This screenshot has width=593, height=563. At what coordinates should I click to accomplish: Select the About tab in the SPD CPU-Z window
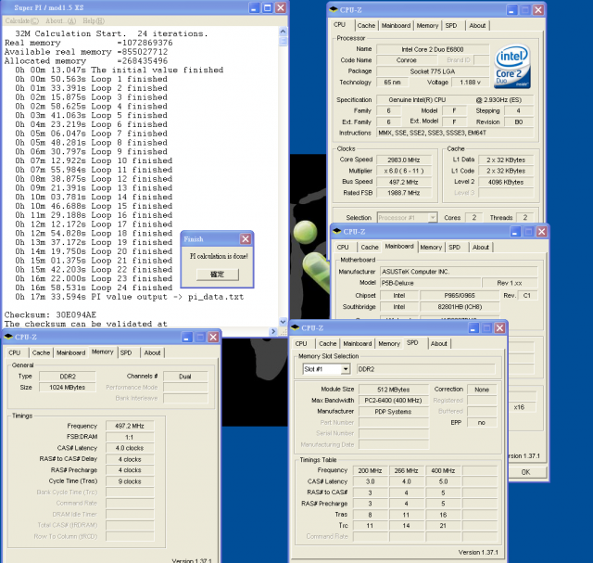(438, 343)
